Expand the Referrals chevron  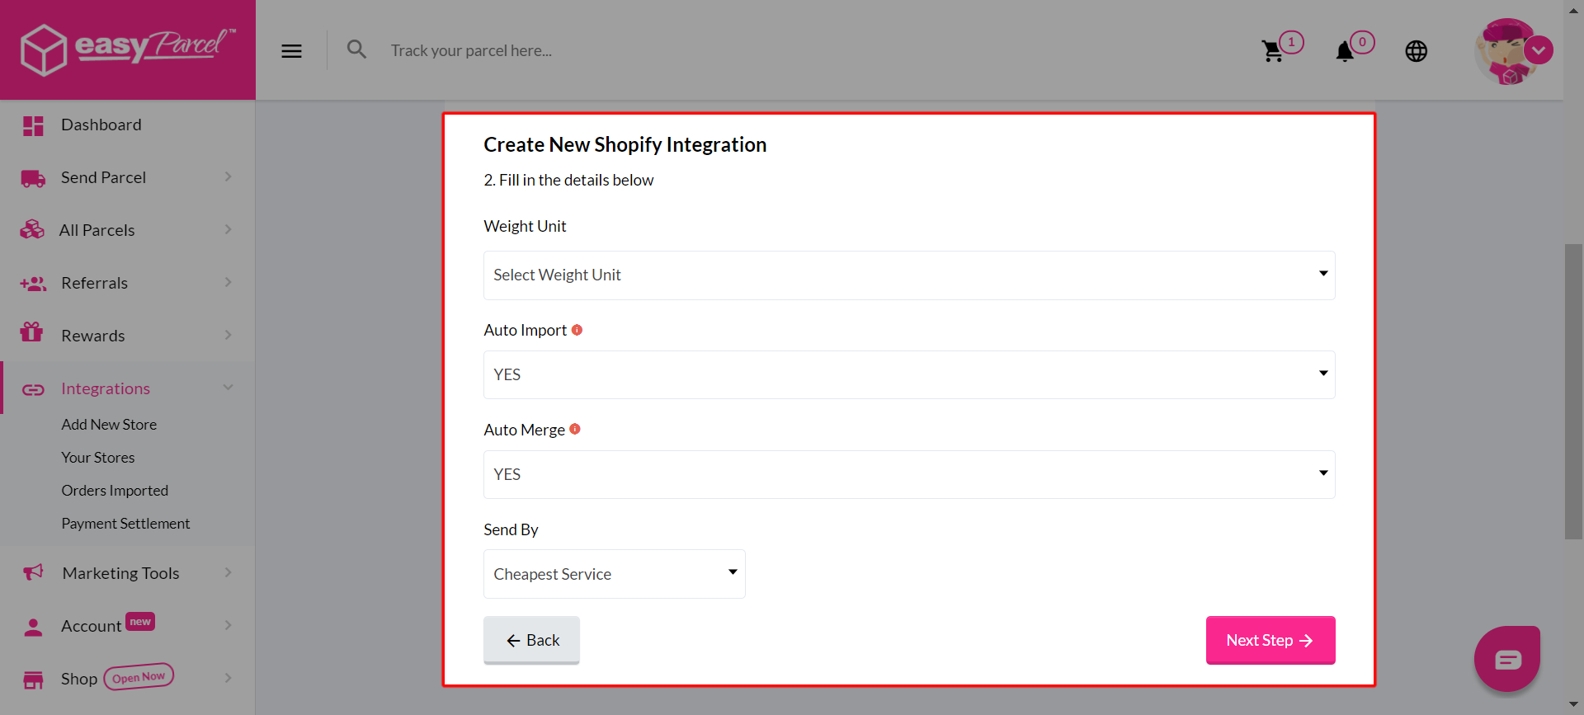(228, 282)
